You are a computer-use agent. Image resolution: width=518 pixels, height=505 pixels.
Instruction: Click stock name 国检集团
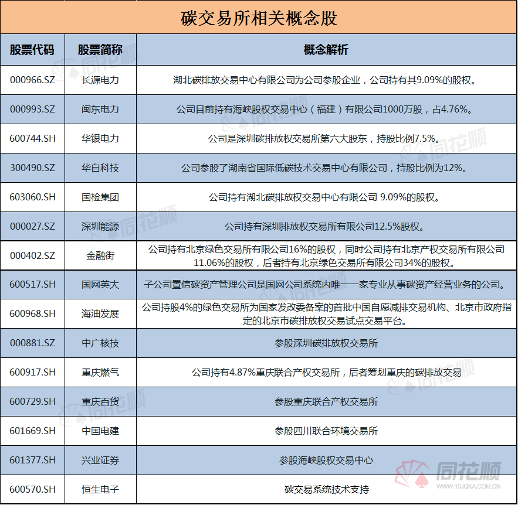point(100,197)
